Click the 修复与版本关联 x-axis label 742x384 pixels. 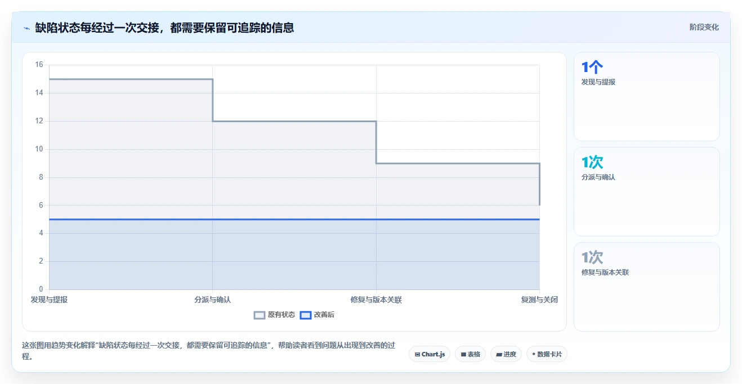click(376, 300)
